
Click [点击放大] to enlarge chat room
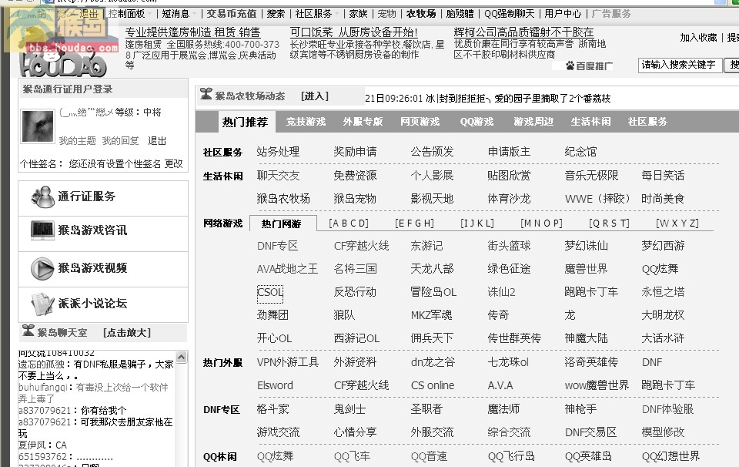(x=127, y=333)
